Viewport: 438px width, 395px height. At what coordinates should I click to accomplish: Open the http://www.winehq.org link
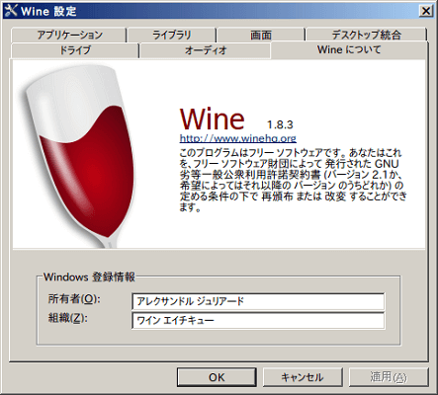237,138
